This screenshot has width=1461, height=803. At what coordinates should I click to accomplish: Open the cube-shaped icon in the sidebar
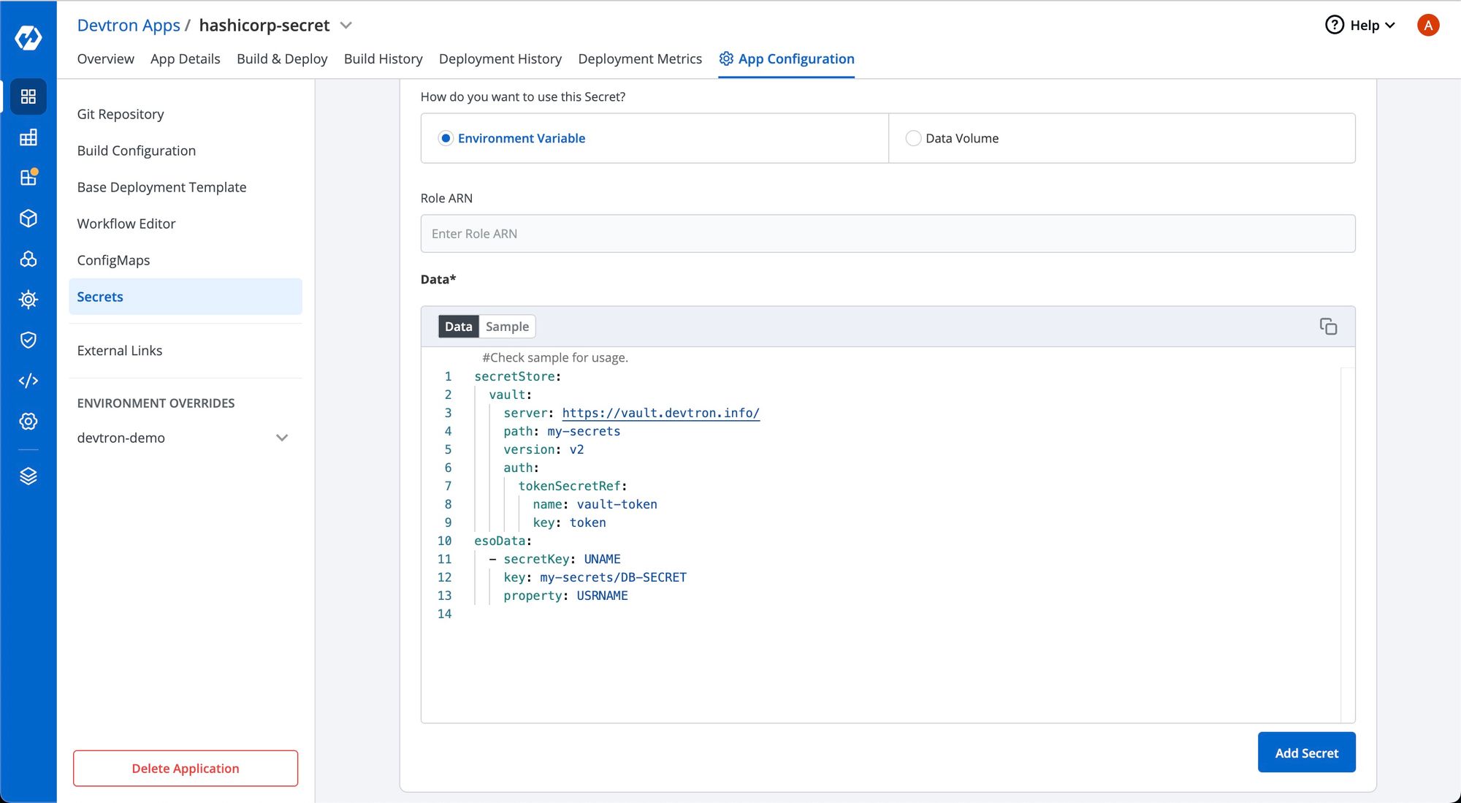[x=28, y=218]
